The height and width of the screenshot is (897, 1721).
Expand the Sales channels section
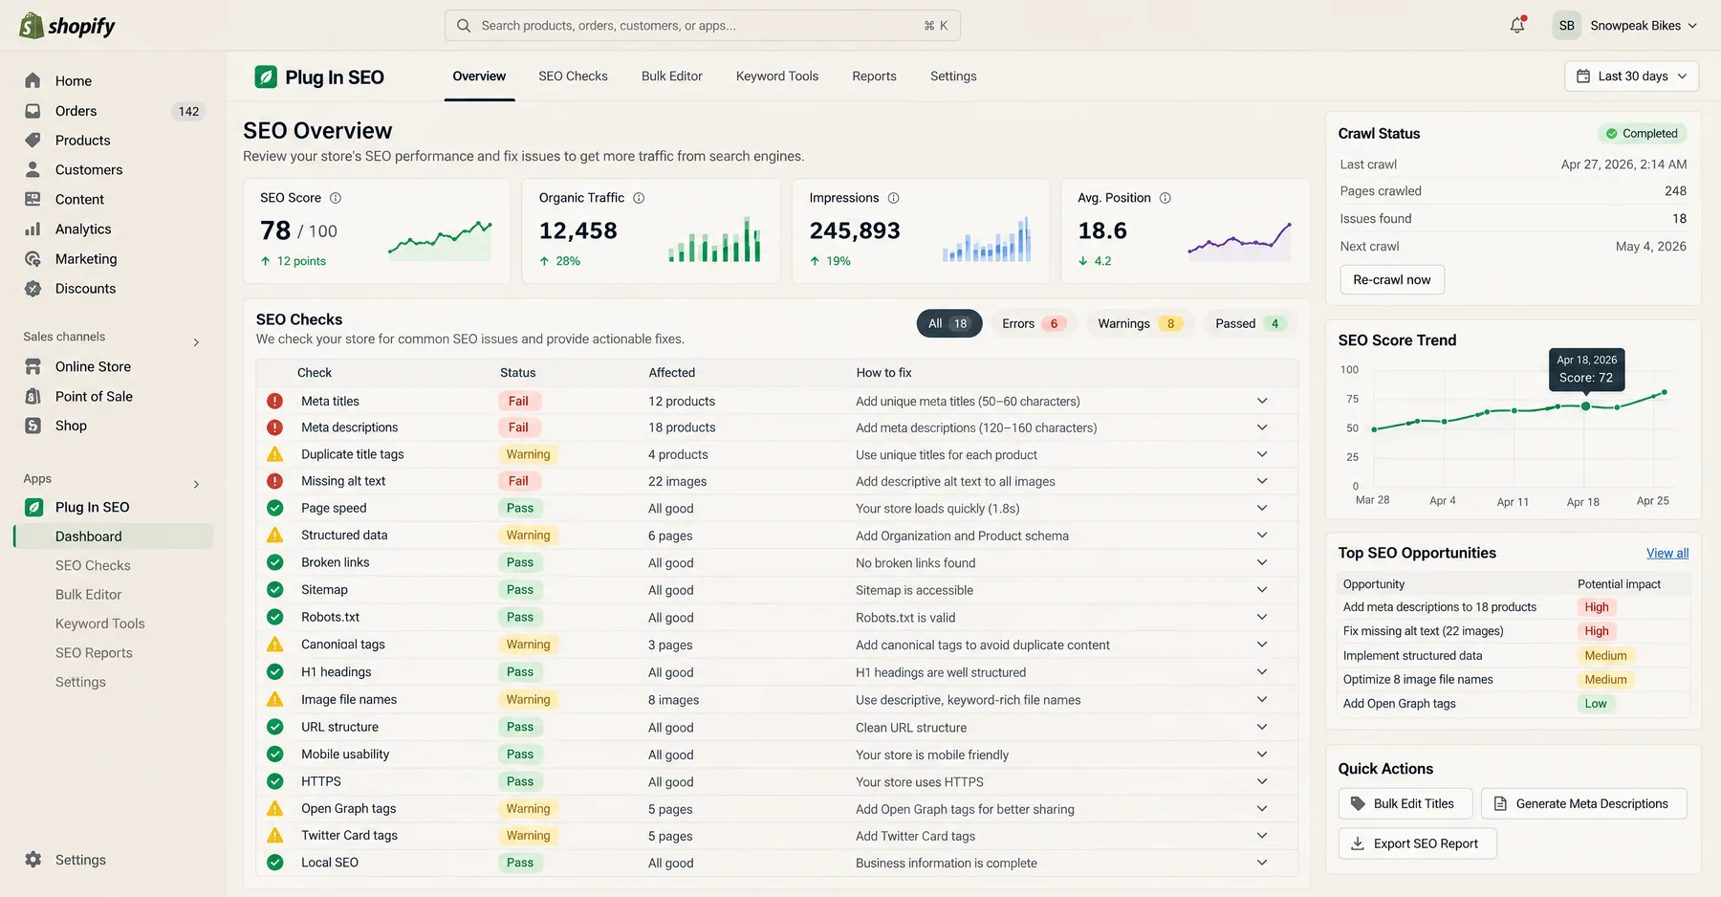click(196, 342)
